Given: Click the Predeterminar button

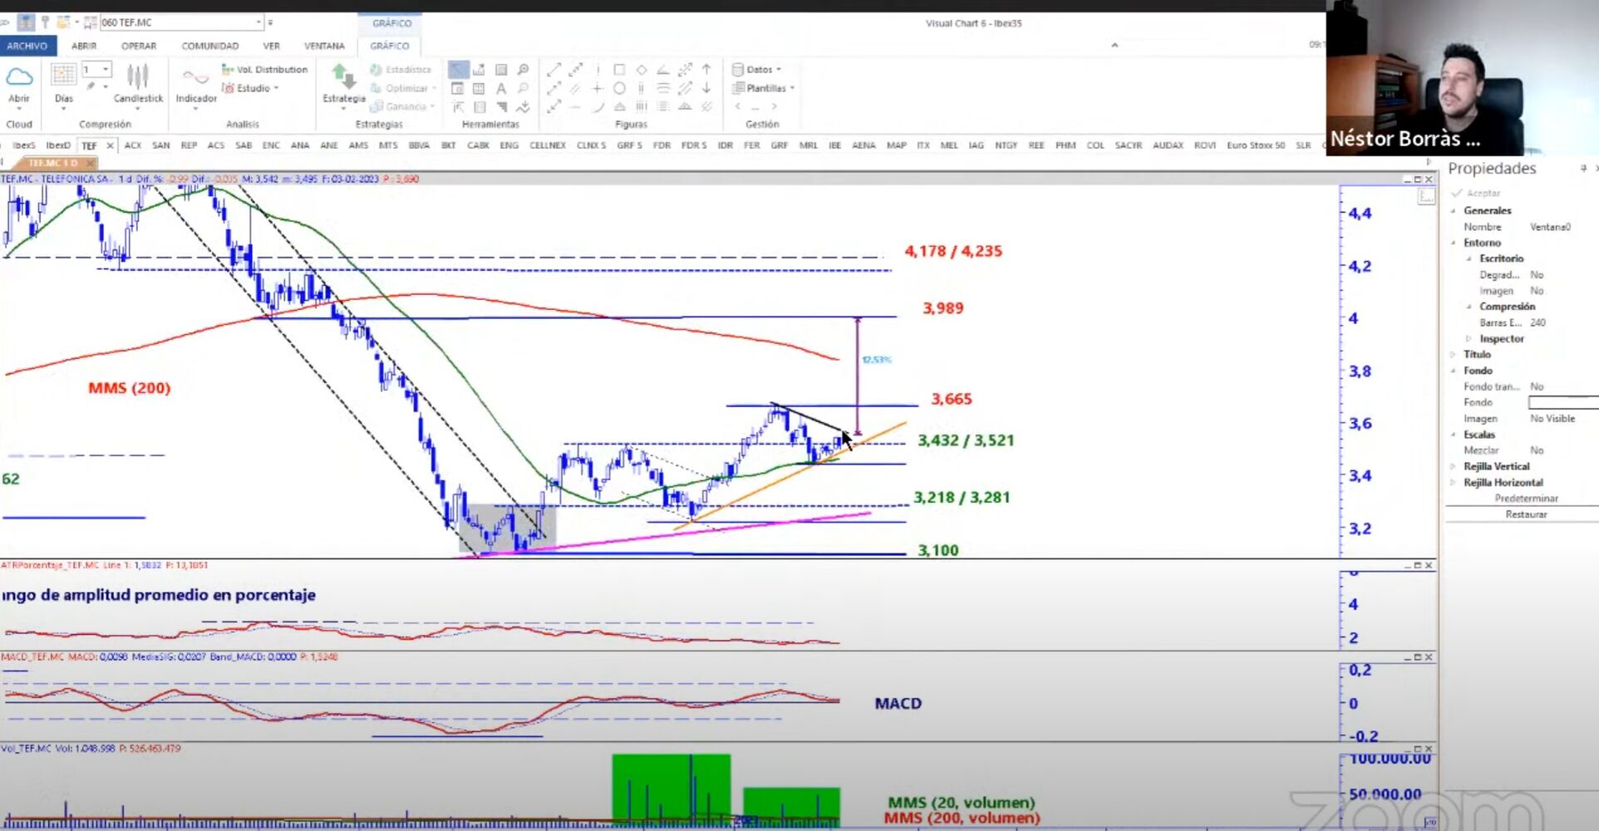Looking at the screenshot, I should (1526, 499).
